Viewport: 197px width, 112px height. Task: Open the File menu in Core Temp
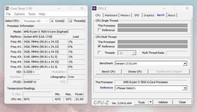coord(8,14)
